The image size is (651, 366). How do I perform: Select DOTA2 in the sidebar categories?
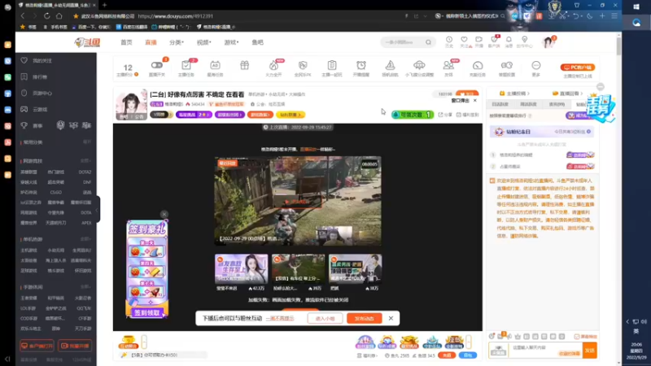(x=85, y=172)
